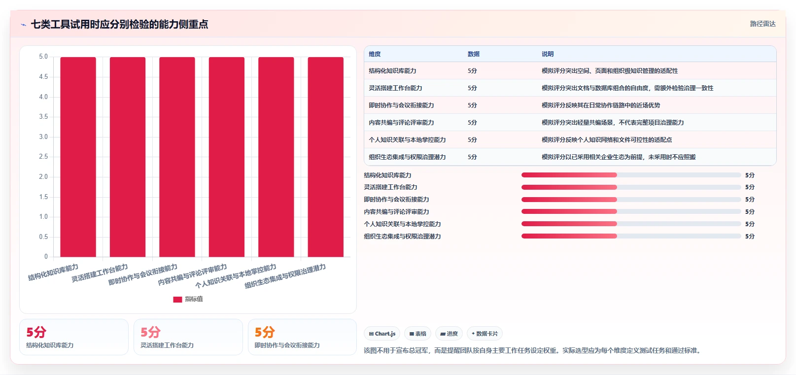Click the 数据 column header
The height and width of the screenshot is (375, 796).
[x=474, y=54]
